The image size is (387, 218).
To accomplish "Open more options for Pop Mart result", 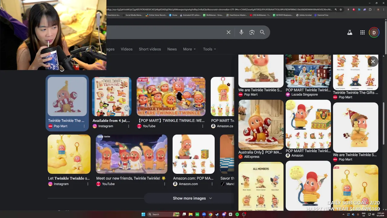I will [84, 126].
